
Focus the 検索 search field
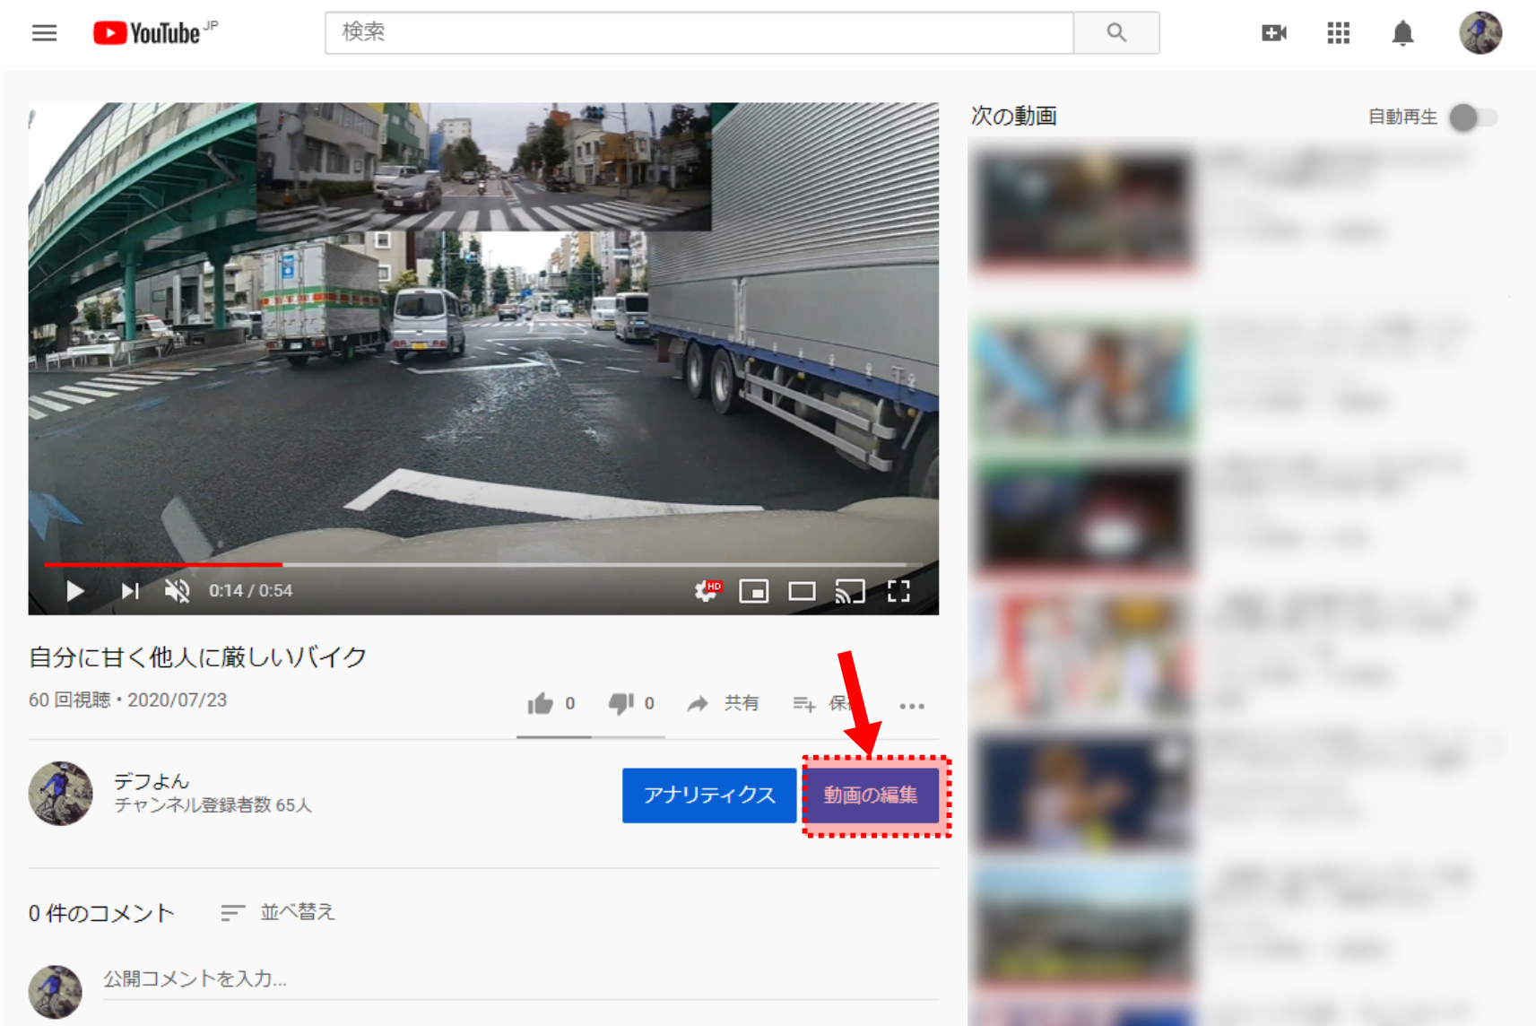click(x=699, y=32)
